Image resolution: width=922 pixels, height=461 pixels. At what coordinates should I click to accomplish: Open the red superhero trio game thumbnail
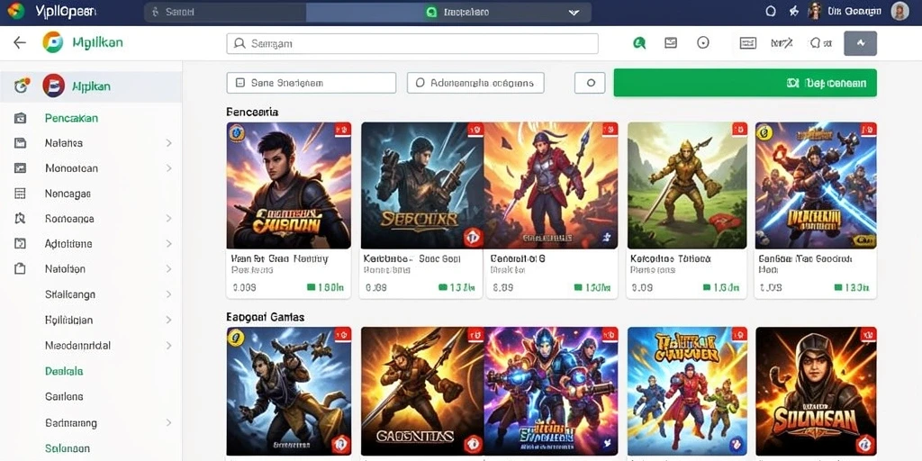pyautogui.click(x=687, y=392)
